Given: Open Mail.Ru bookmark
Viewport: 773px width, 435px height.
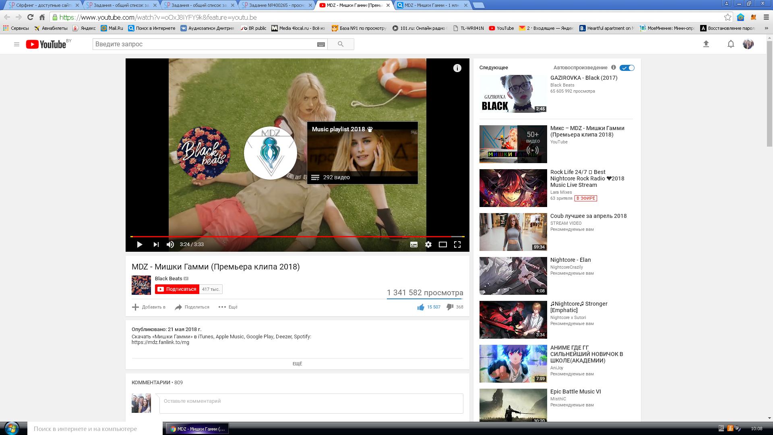Looking at the screenshot, I should coord(112,28).
